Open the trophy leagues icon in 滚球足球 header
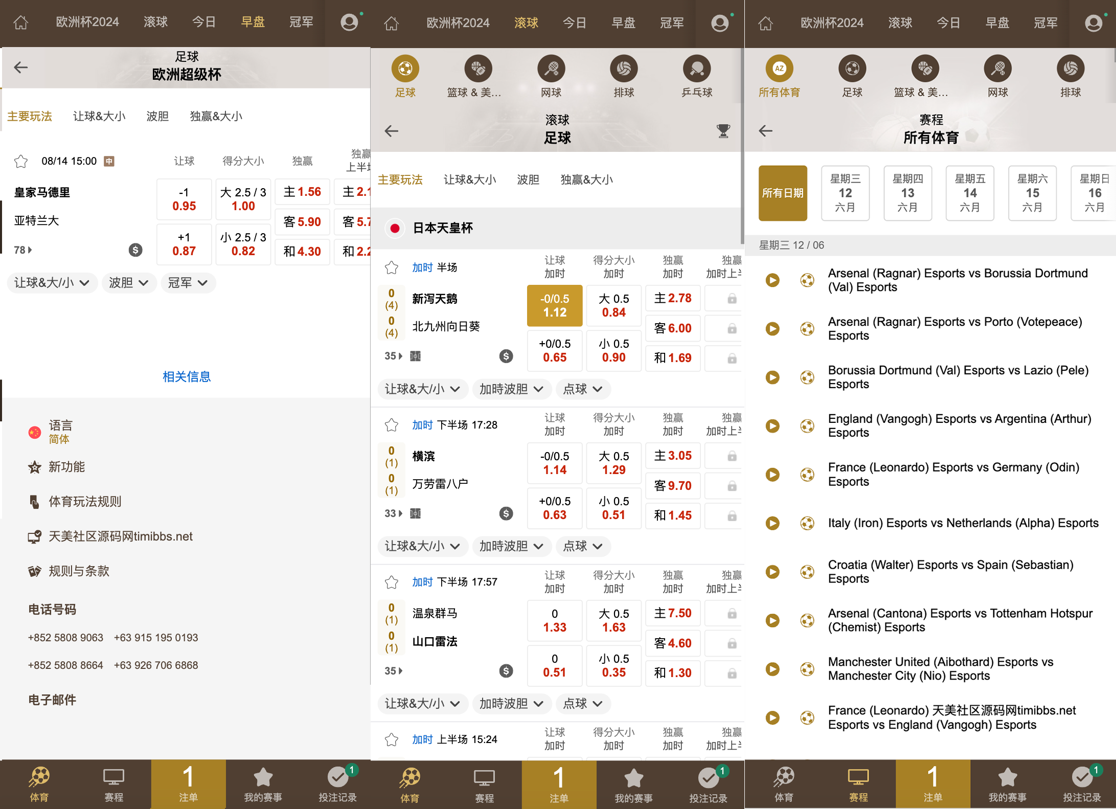Viewport: 1116px width, 809px height. coord(722,131)
